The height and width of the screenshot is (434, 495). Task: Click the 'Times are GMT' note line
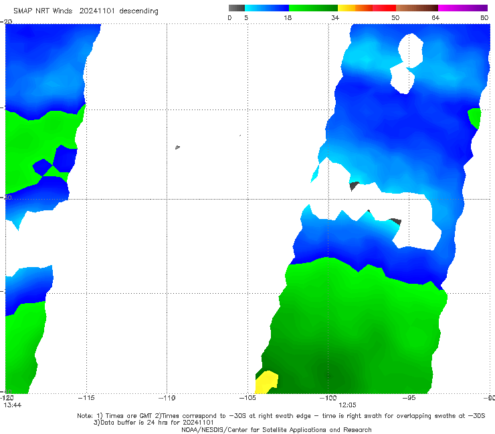coord(281,416)
